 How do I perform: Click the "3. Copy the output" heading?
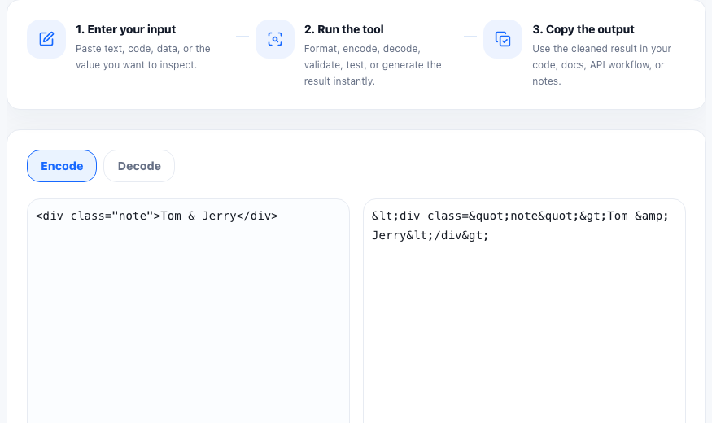(583, 29)
